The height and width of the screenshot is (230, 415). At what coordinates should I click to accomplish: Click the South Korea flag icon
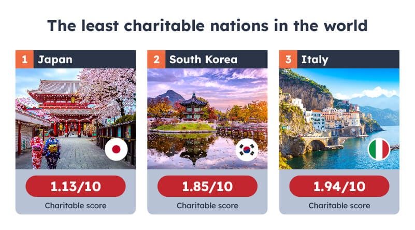tap(247, 150)
